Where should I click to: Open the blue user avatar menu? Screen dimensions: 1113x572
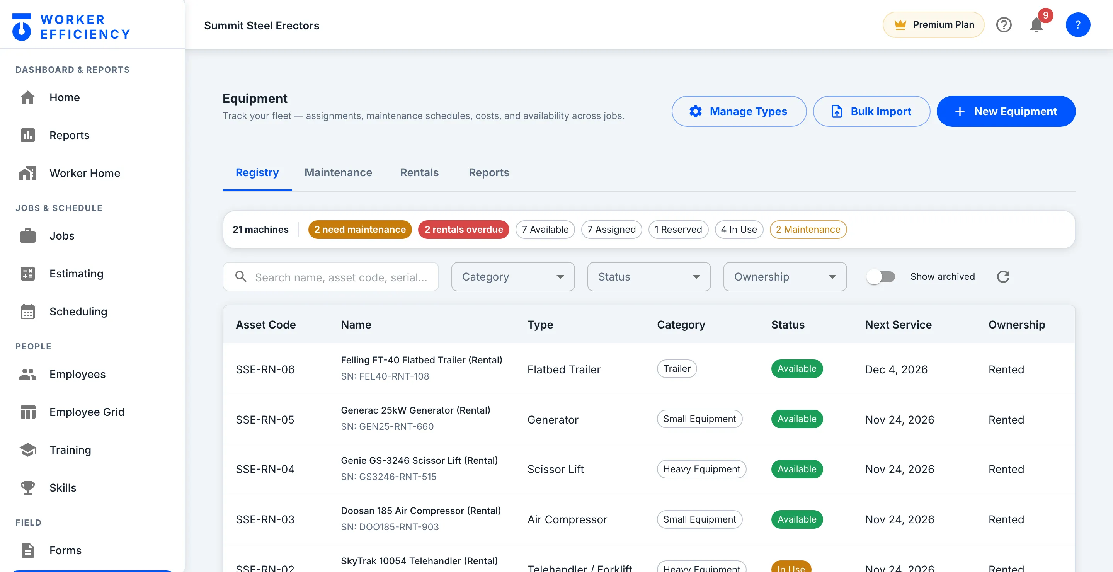[1077, 25]
